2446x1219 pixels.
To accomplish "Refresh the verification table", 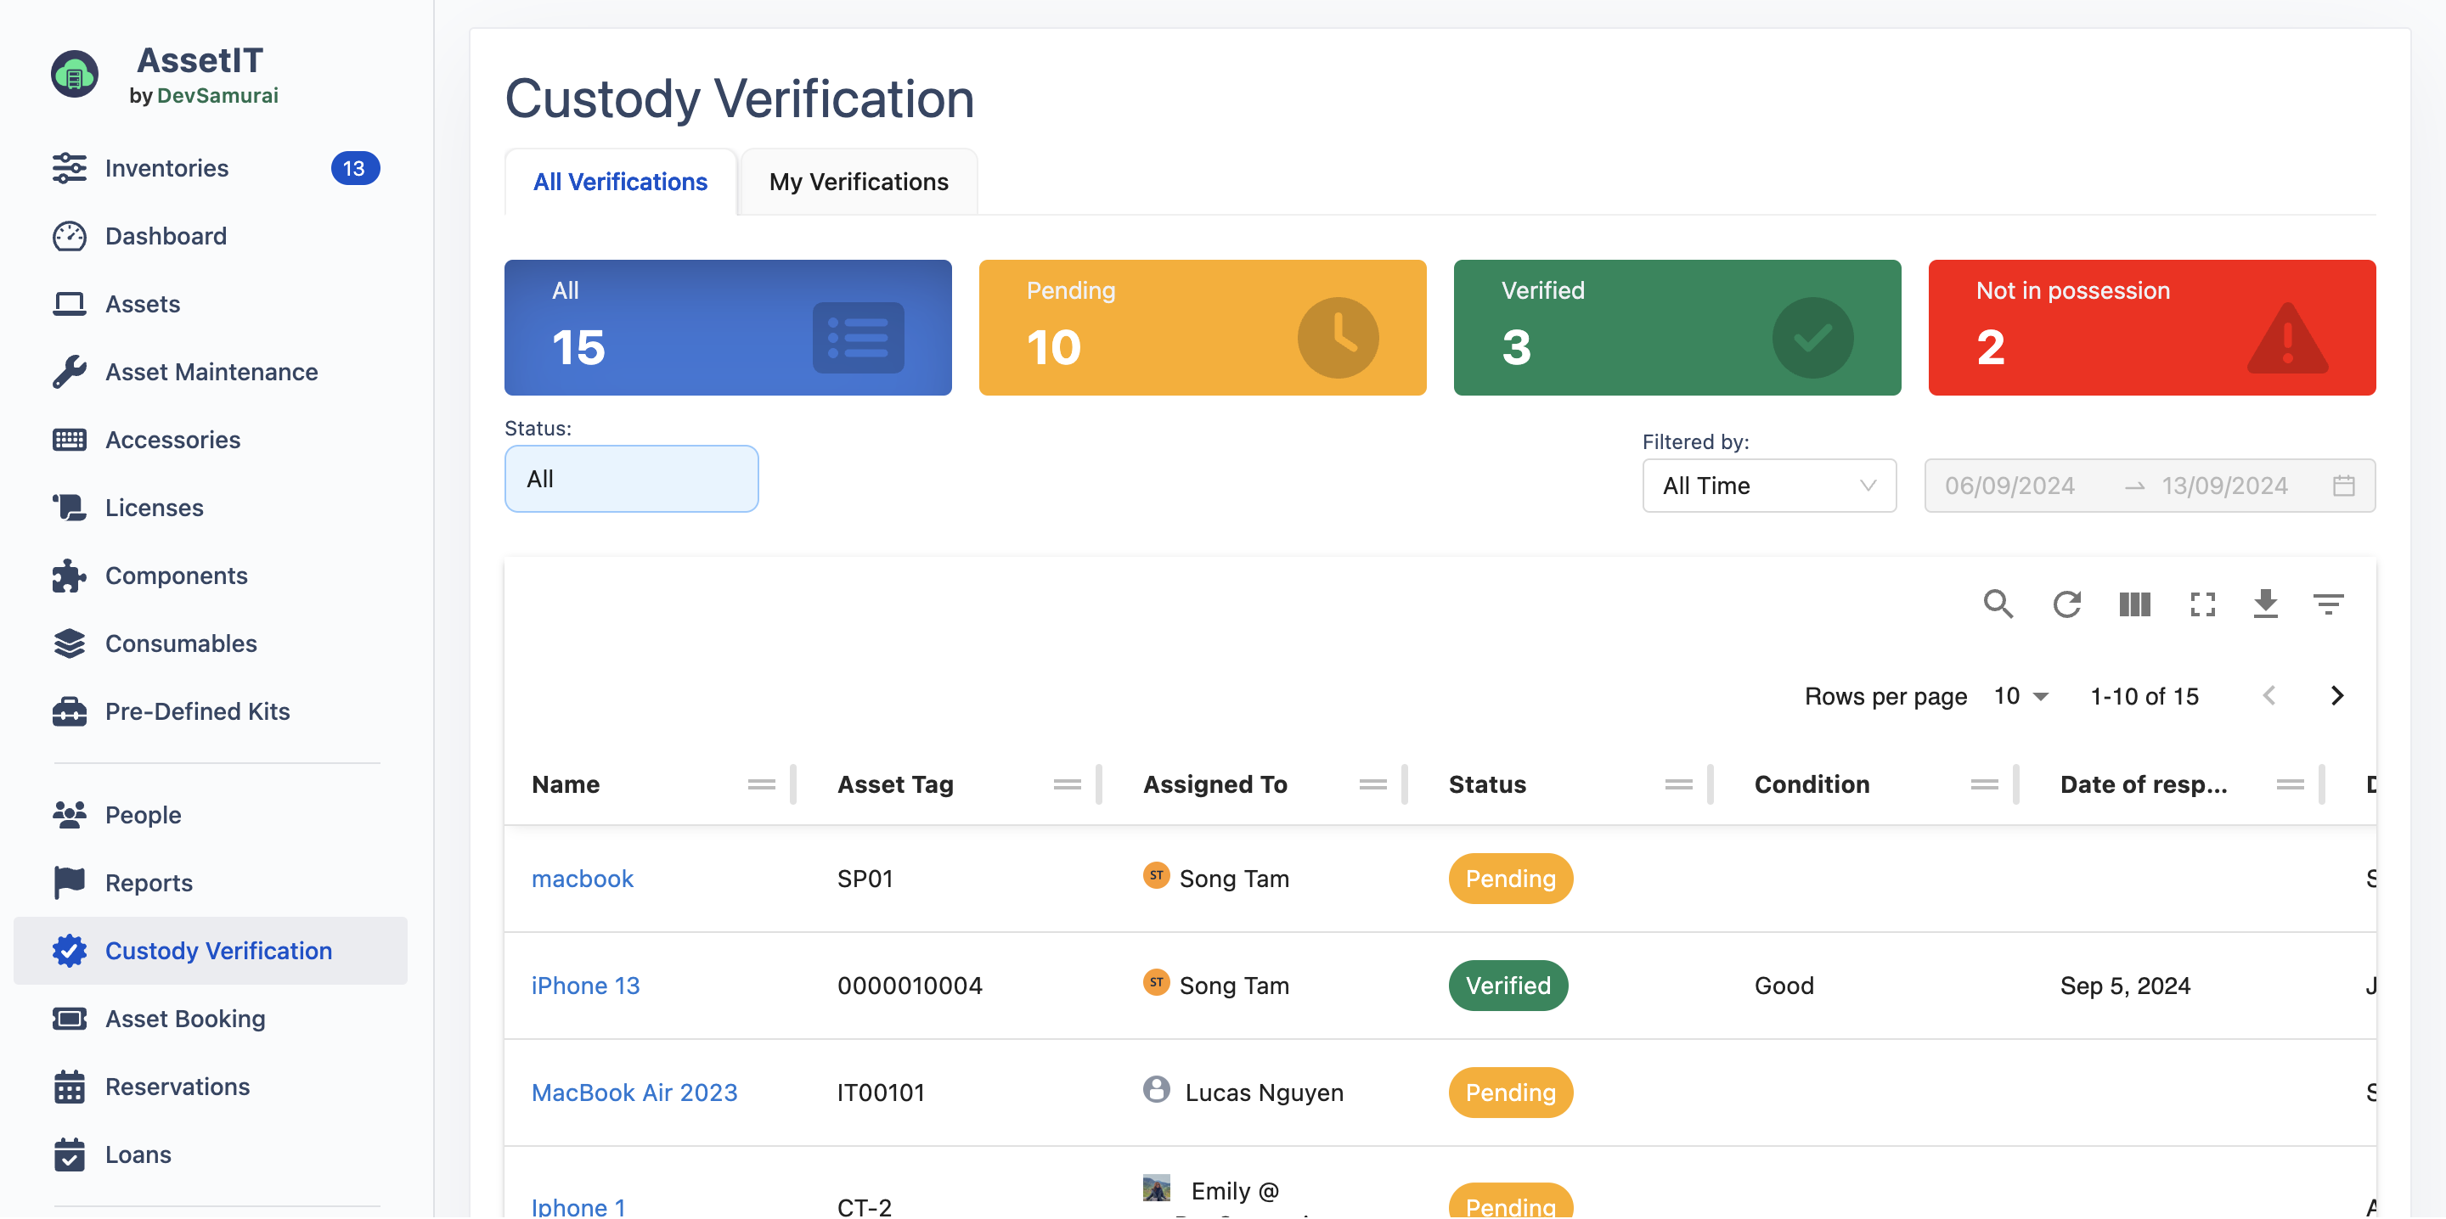I will tap(2066, 604).
